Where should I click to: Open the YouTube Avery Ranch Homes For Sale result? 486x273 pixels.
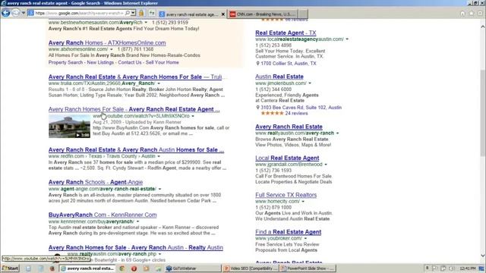(134, 109)
